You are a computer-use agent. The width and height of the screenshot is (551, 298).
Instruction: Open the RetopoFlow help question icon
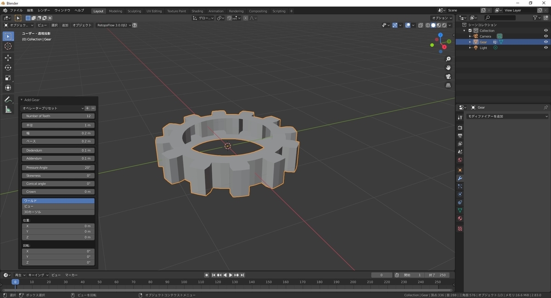pyautogui.click(x=135, y=25)
